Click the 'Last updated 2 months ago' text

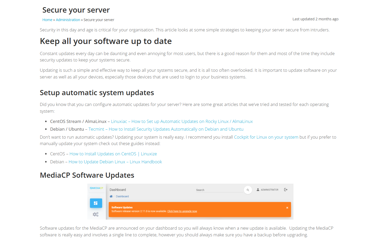click(x=315, y=19)
